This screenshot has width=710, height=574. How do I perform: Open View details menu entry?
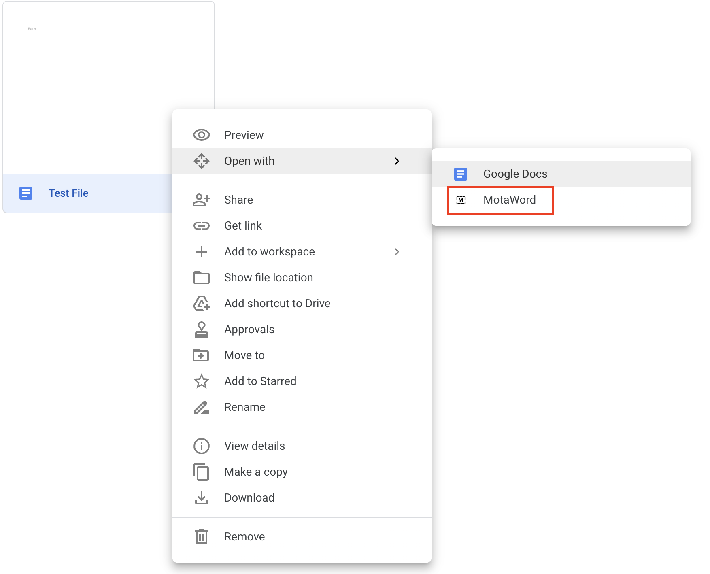[x=302, y=446]
